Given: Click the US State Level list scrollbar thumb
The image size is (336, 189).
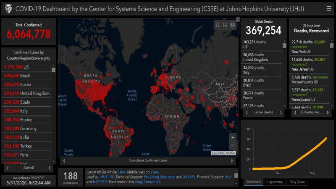Looking at the screenshot, I should (331, 45).
